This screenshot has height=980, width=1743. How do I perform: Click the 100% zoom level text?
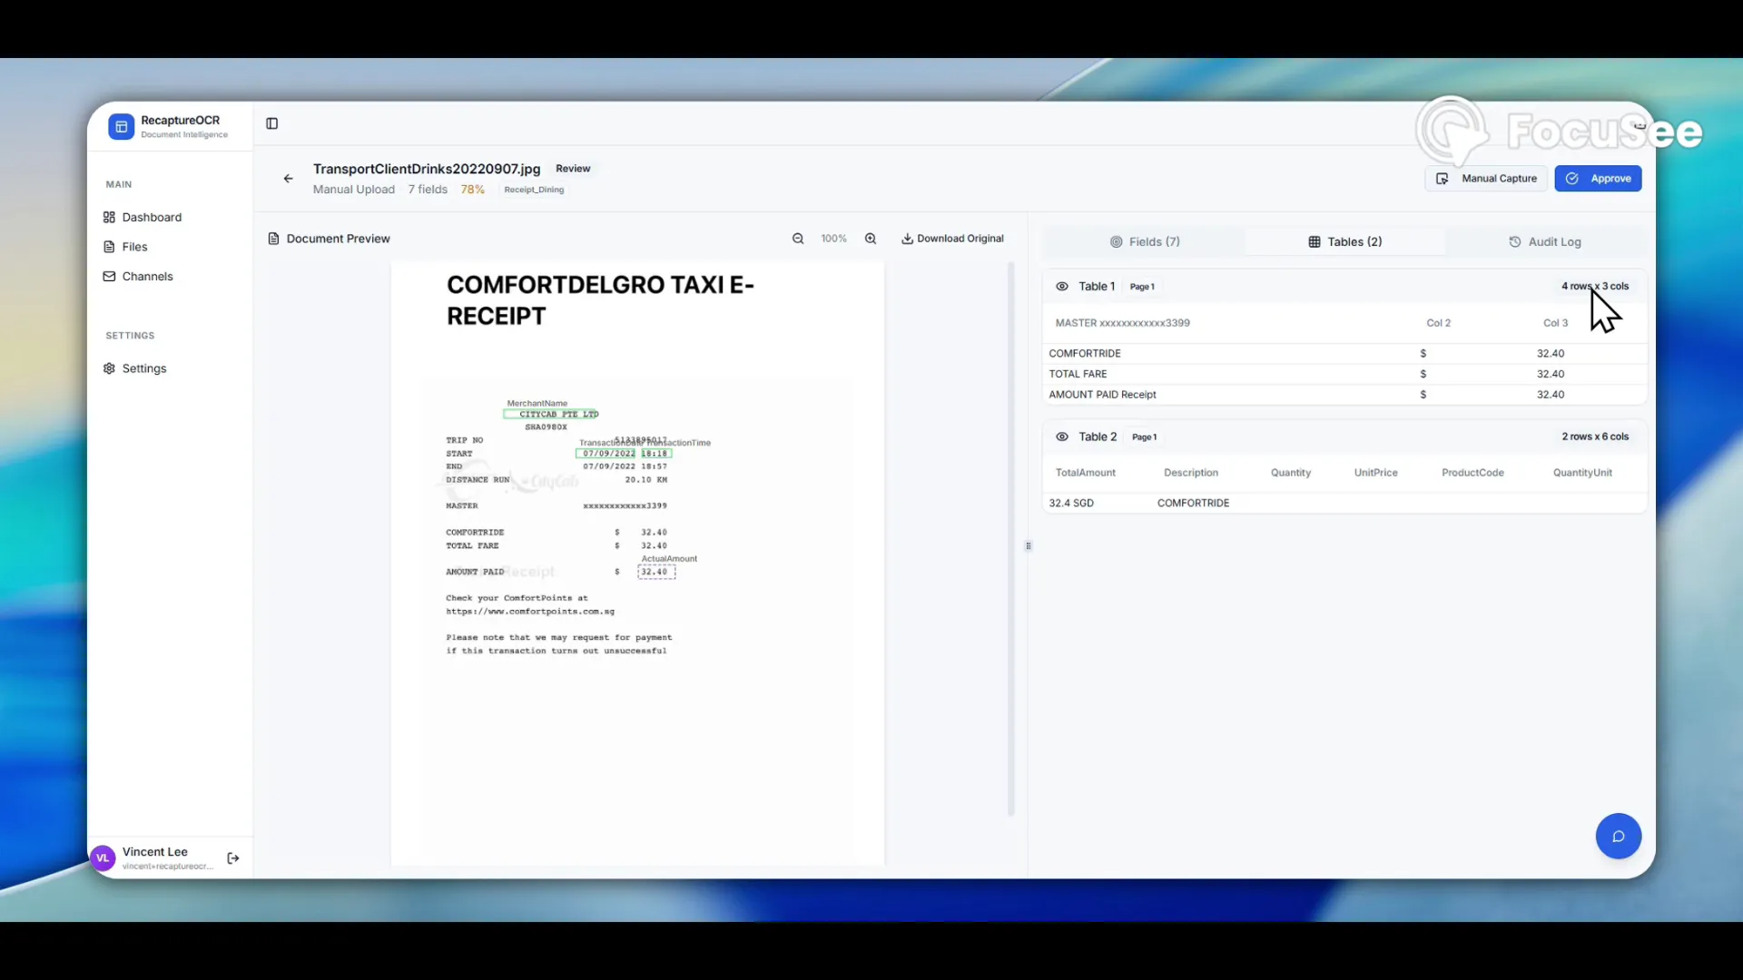click(x=833, y=239)
